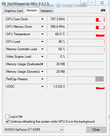
Task: Open the Memory Controller Load dropdown
Action: point(42,49)
